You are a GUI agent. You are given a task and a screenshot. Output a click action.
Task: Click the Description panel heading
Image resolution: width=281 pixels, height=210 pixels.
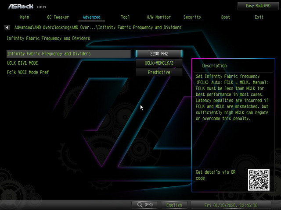click(214, 66)
